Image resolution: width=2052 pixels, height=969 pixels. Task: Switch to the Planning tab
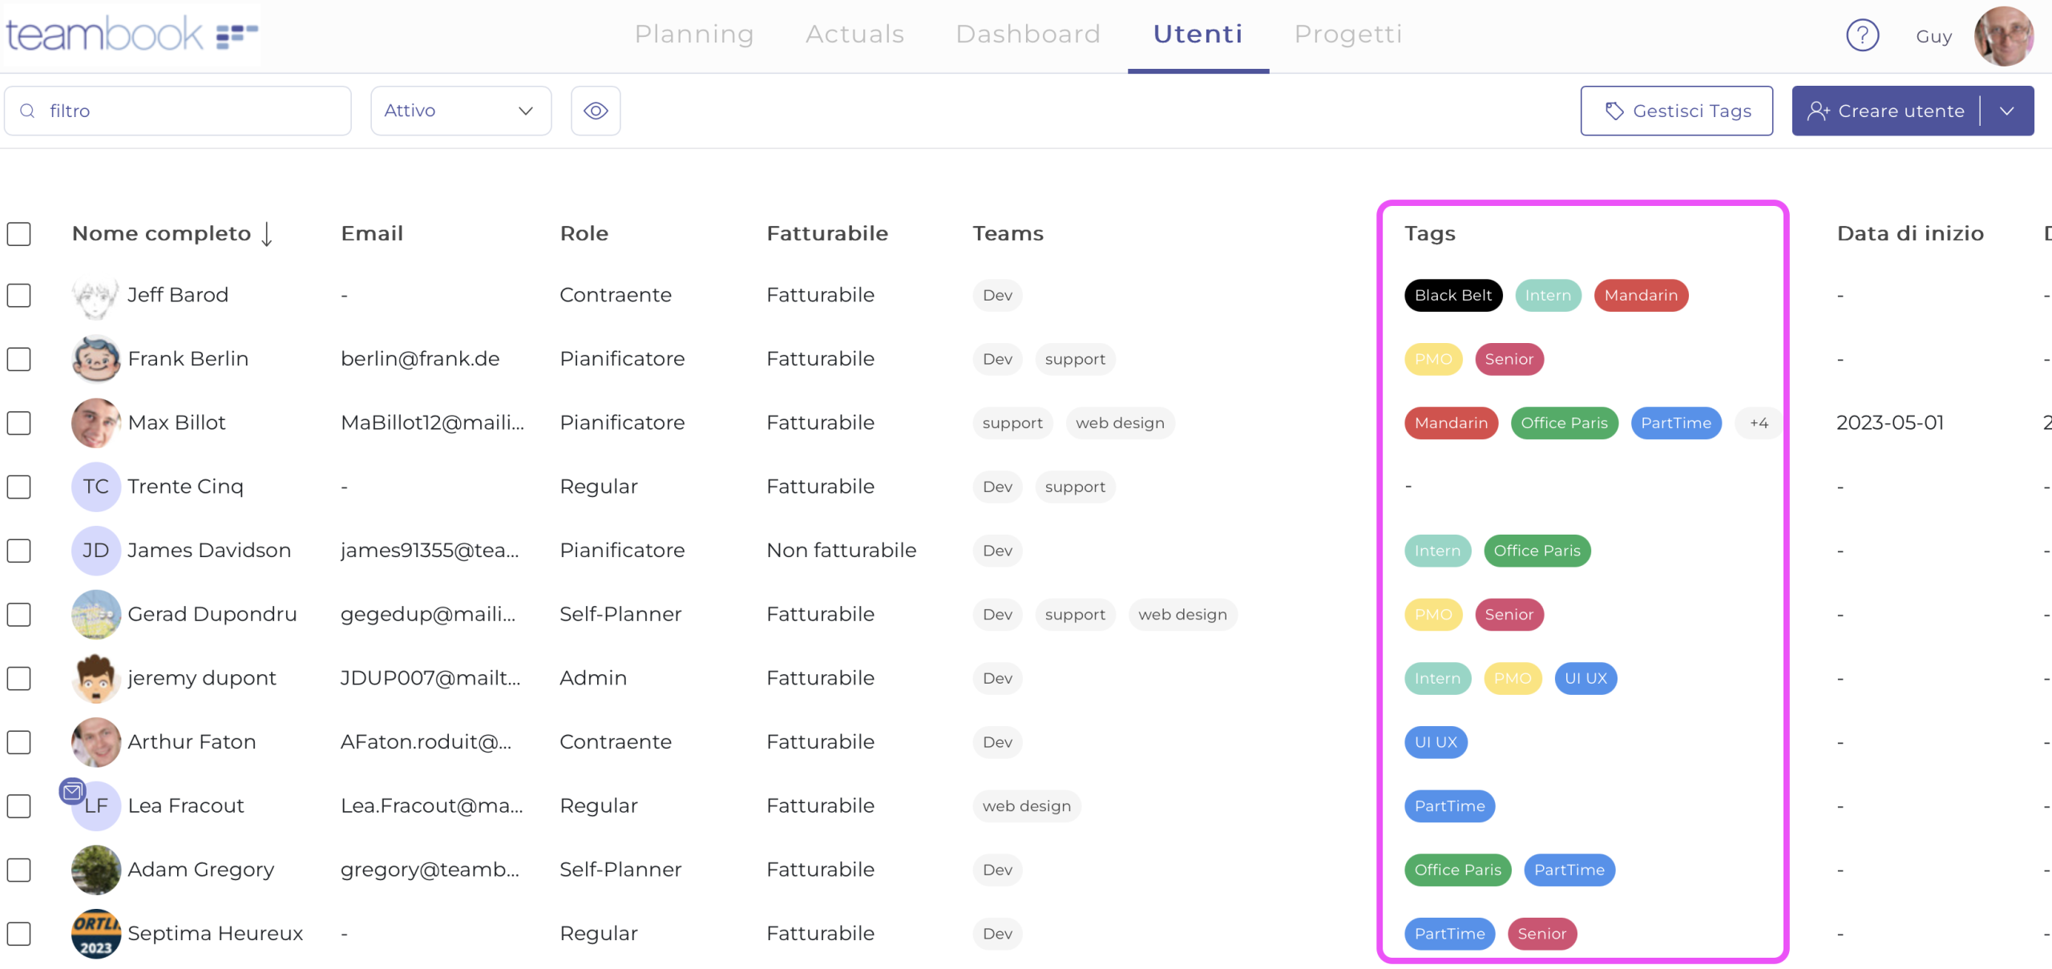pos(694,34)
